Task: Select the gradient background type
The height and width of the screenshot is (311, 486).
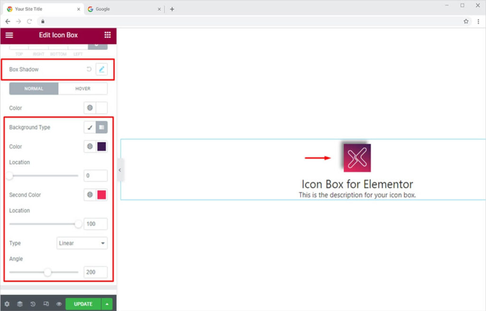Action: (x=102, y=127)
